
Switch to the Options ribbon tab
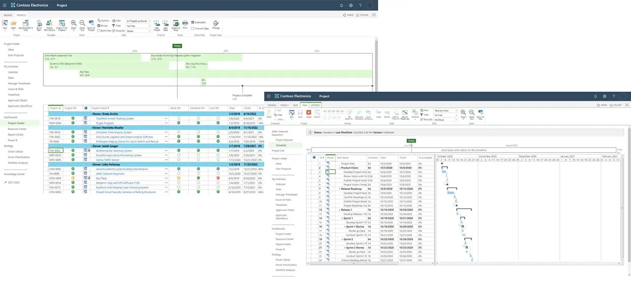pyautogui.click(x=315, y=105)
